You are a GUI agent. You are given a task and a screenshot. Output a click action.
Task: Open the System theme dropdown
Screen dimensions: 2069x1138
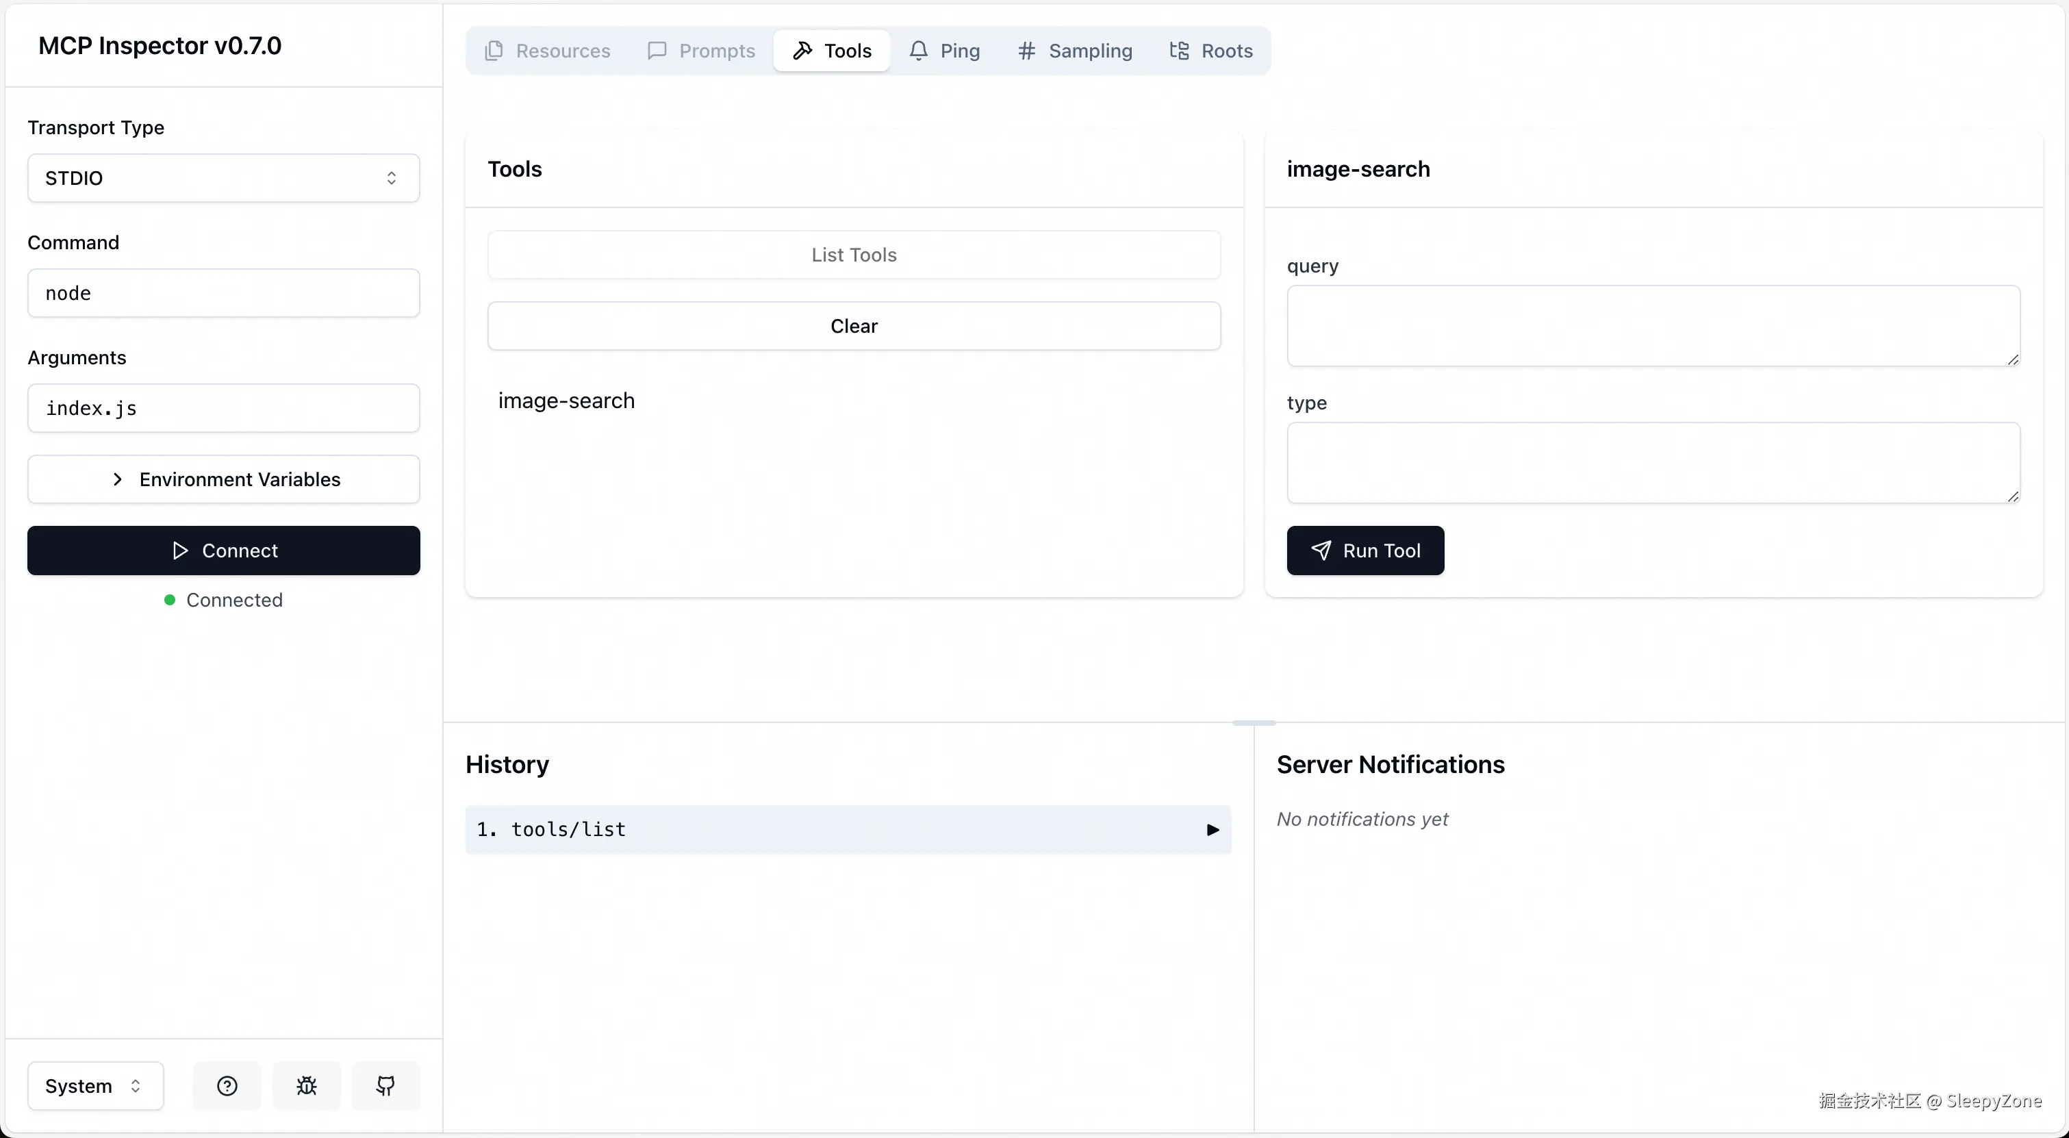click(94, 1086)
